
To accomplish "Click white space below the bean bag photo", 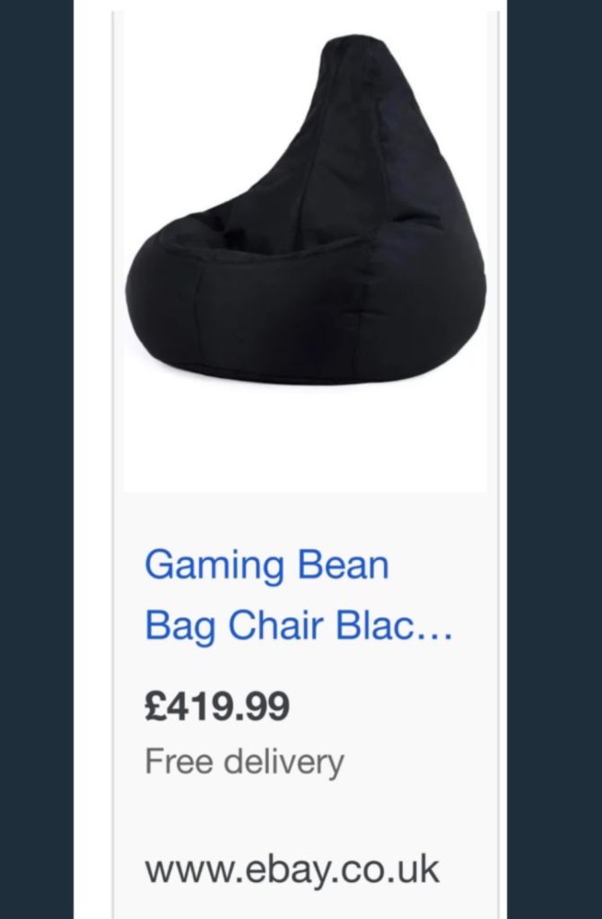I will [305, 440].
